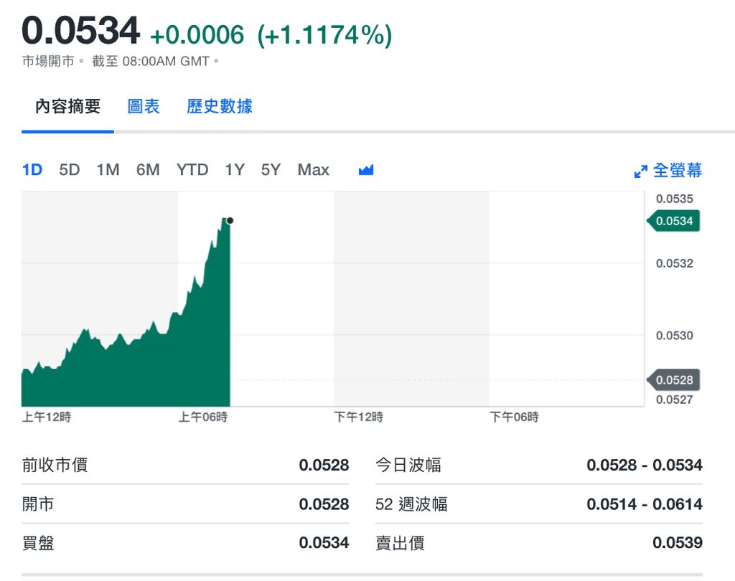The width and height of the screenshot is (735, 581).
Task: Switch to the 5Y range view
Action: click(271, 169)
